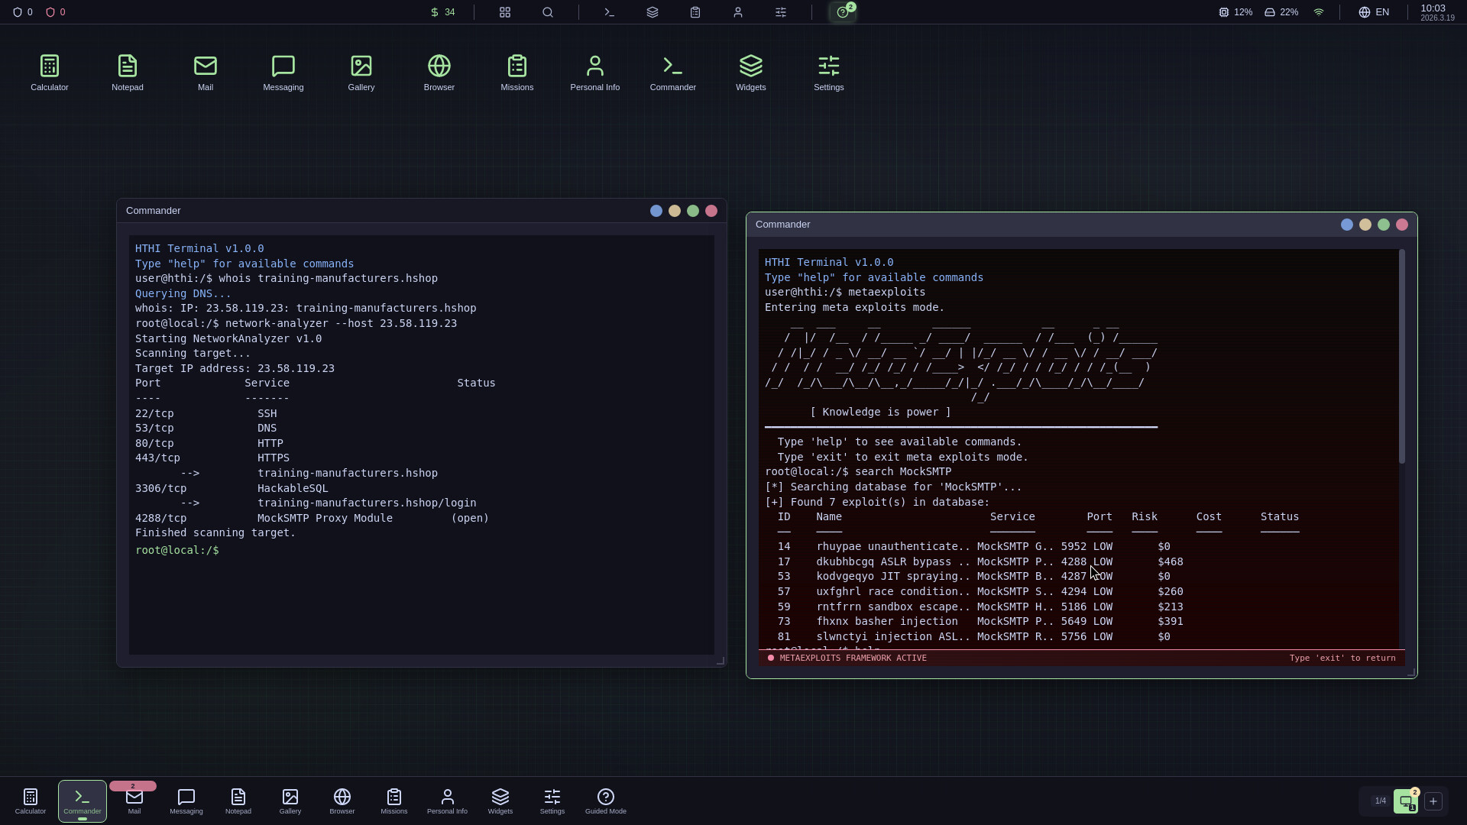Open Messaging from the bottom taskbar
This screenshot has height=825, width=1467.
point(186,801)
